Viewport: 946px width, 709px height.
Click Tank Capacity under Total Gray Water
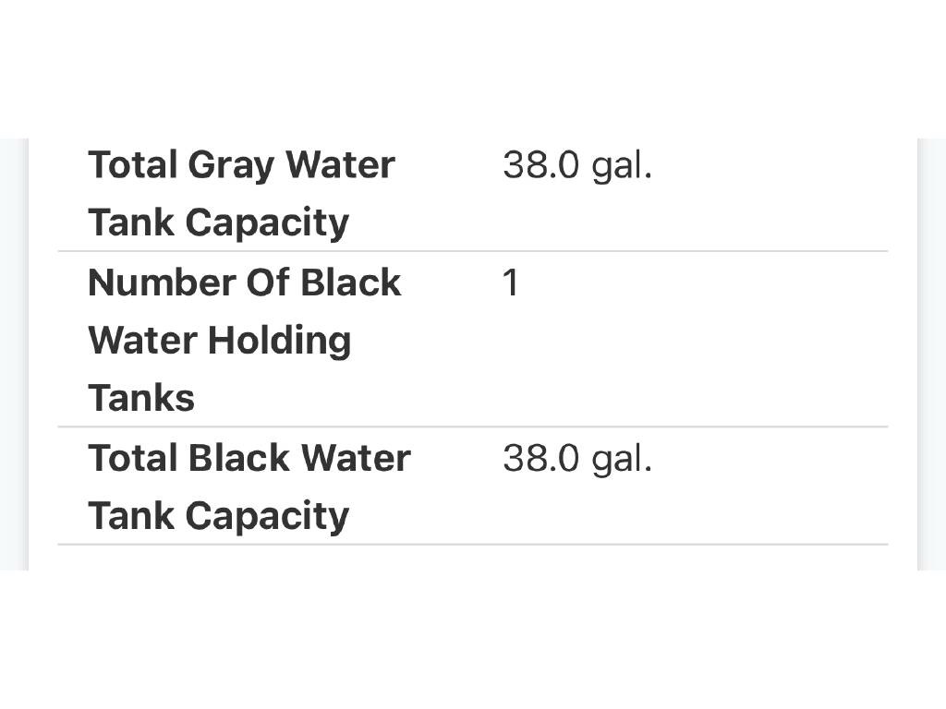[218, 222]
